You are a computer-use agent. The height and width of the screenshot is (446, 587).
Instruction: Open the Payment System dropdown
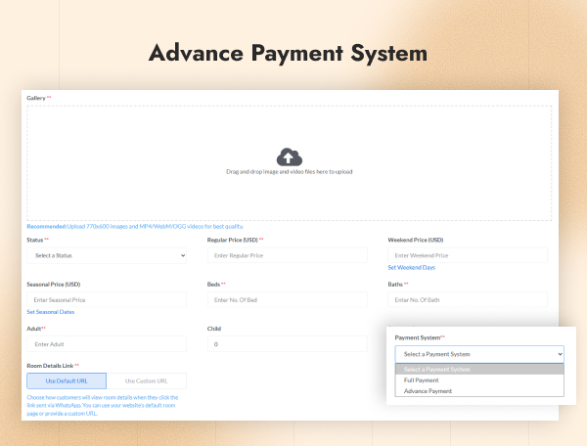pos(479,354)
